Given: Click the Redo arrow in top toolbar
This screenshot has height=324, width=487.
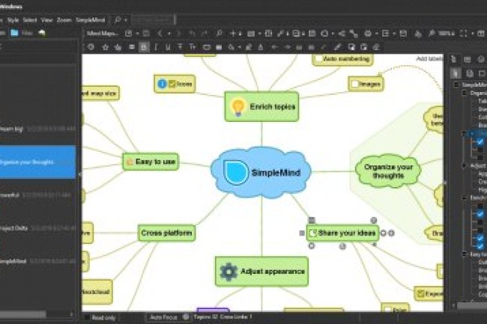Looking at the screenshot, I should pyautogui.click(x=204, y=34).
